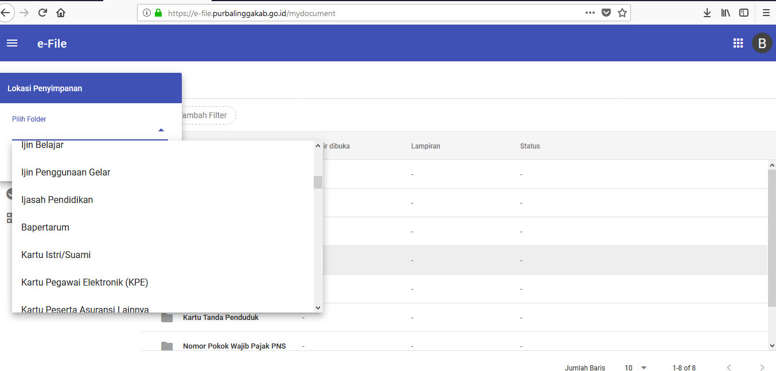Toggle the browser sidebar view
This screenshot has width=776, height=371.
point(744,13)
